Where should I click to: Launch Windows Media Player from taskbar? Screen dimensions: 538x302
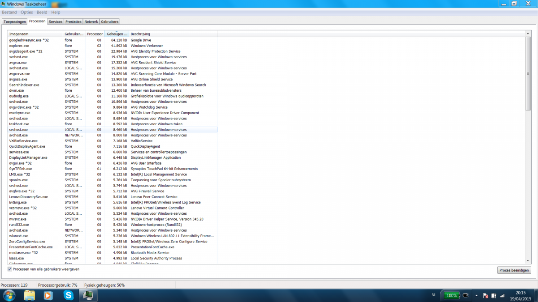click(48, 295)
